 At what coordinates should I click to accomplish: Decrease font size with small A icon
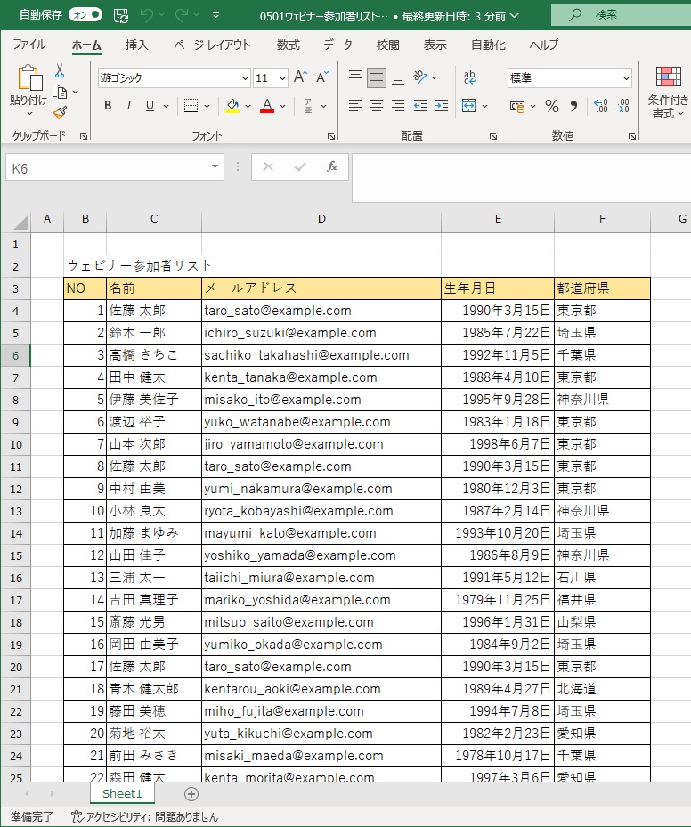(321, 77)
